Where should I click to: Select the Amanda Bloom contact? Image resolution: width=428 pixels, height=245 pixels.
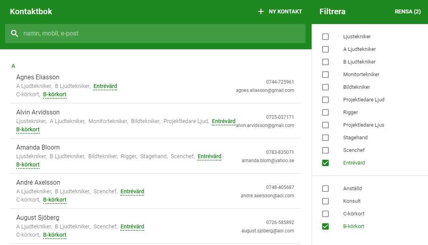click(38, 148)
